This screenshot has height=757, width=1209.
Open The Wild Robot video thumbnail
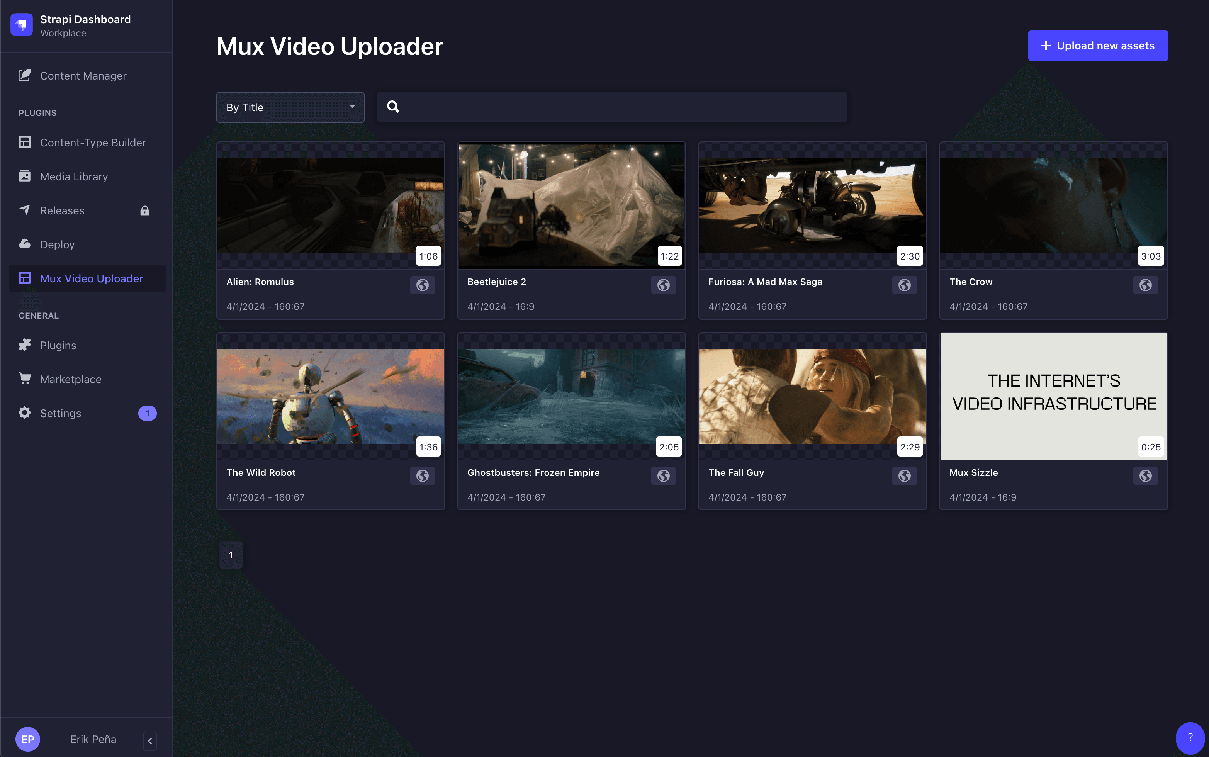click(x=330, y=395)
